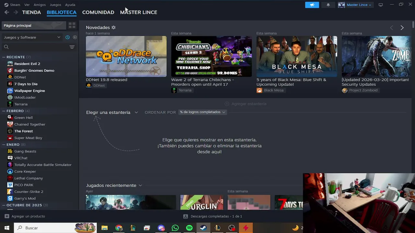The height and width of the screenshot is (233, 415).
Task: Open Spotify from the taskbar
Action: (x=189, y=228)
